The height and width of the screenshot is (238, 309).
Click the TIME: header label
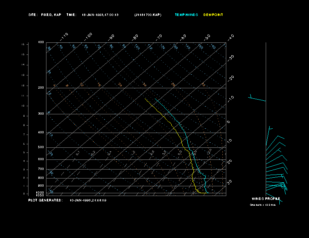tap(71, 15)
